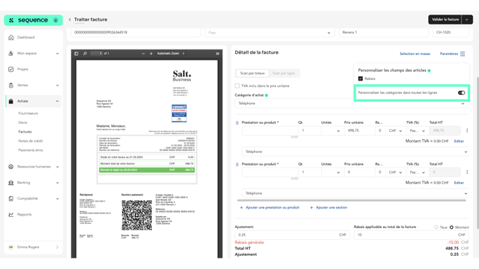Expand the Mon espace menu
This screenshot has height=269, width=479.
point(57,54)
